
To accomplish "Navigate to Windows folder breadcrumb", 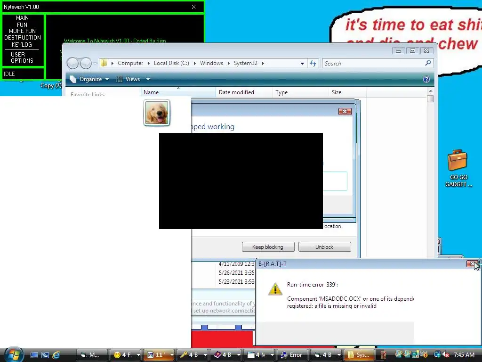I will tap(211, 63).
